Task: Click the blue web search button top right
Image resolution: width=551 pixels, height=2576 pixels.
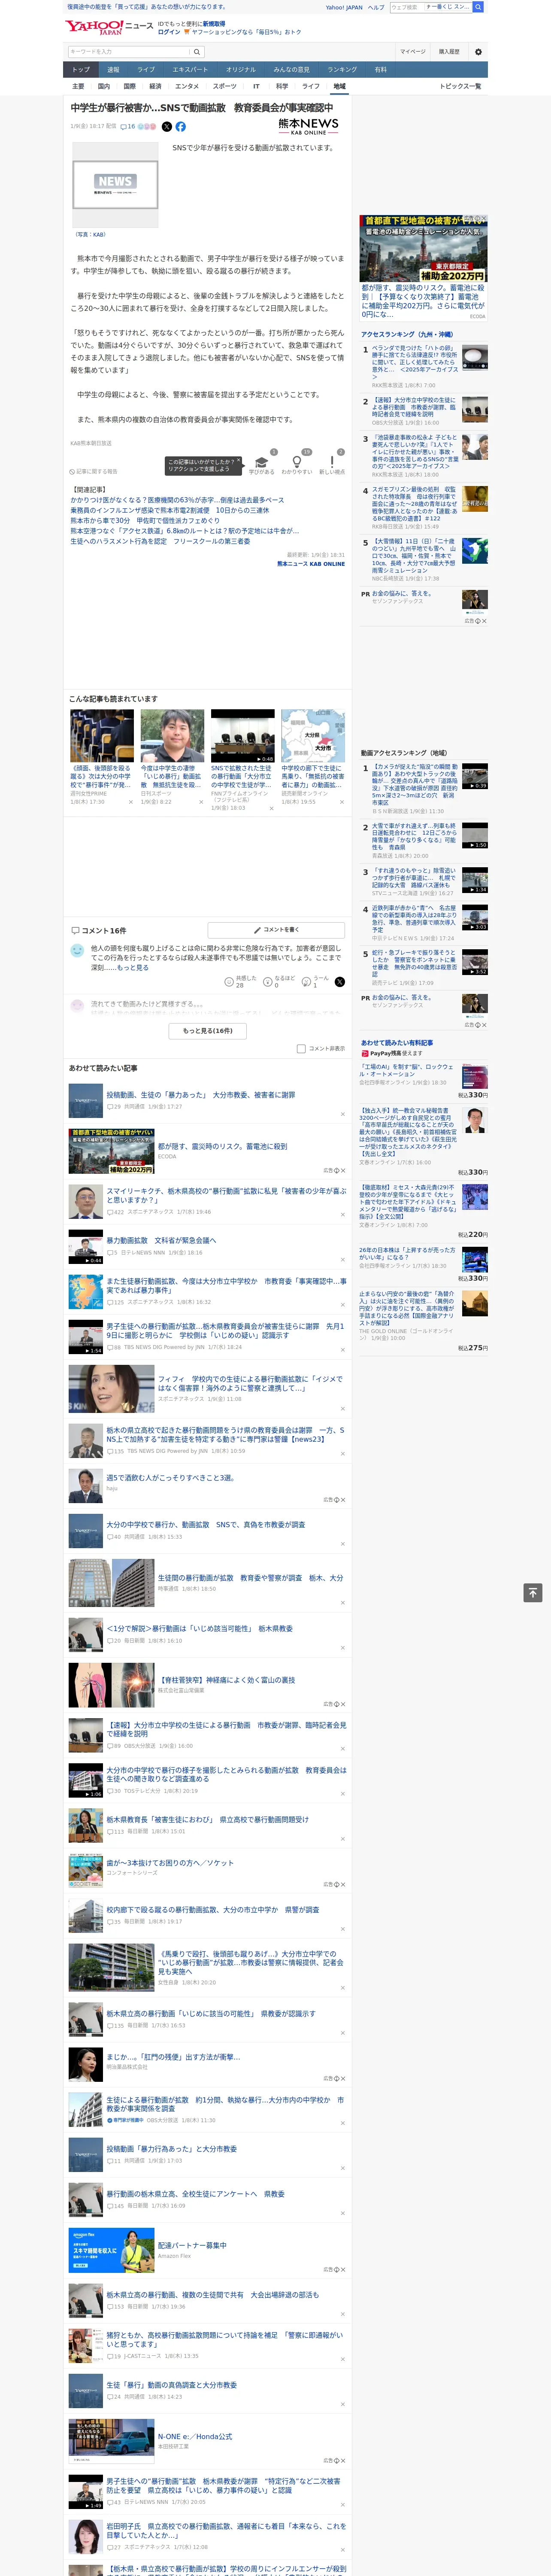Action: [x=478, y=7]
